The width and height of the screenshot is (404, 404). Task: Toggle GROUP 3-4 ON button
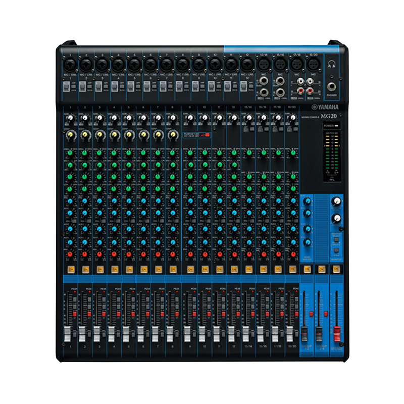coord(322,270)
